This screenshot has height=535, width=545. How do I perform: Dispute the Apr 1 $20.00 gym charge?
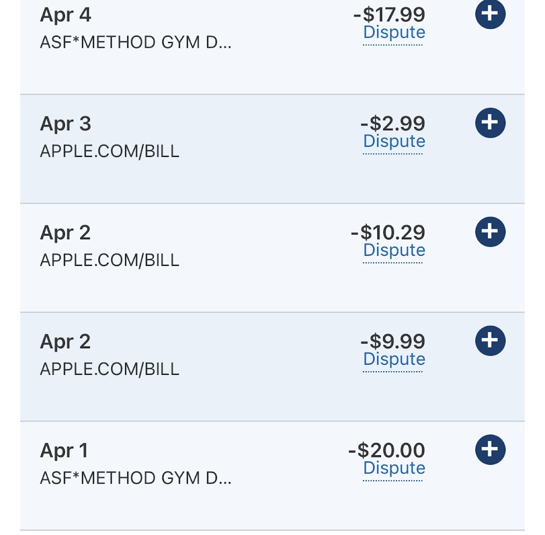(394, 469)
